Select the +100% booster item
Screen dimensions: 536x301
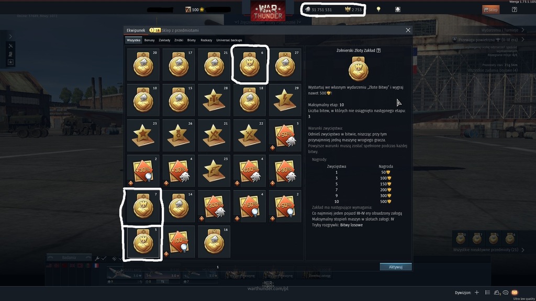(x=178, y=242)
